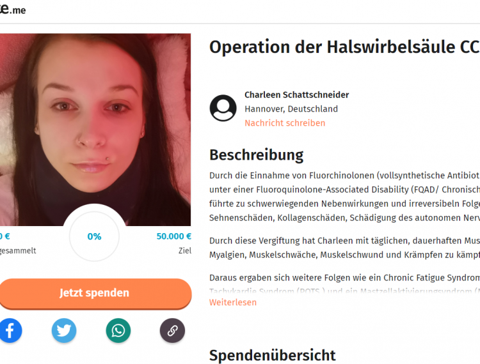The image size is (480, 364).
Task: Click the gesammelt amount label
Action: point(18,251)
